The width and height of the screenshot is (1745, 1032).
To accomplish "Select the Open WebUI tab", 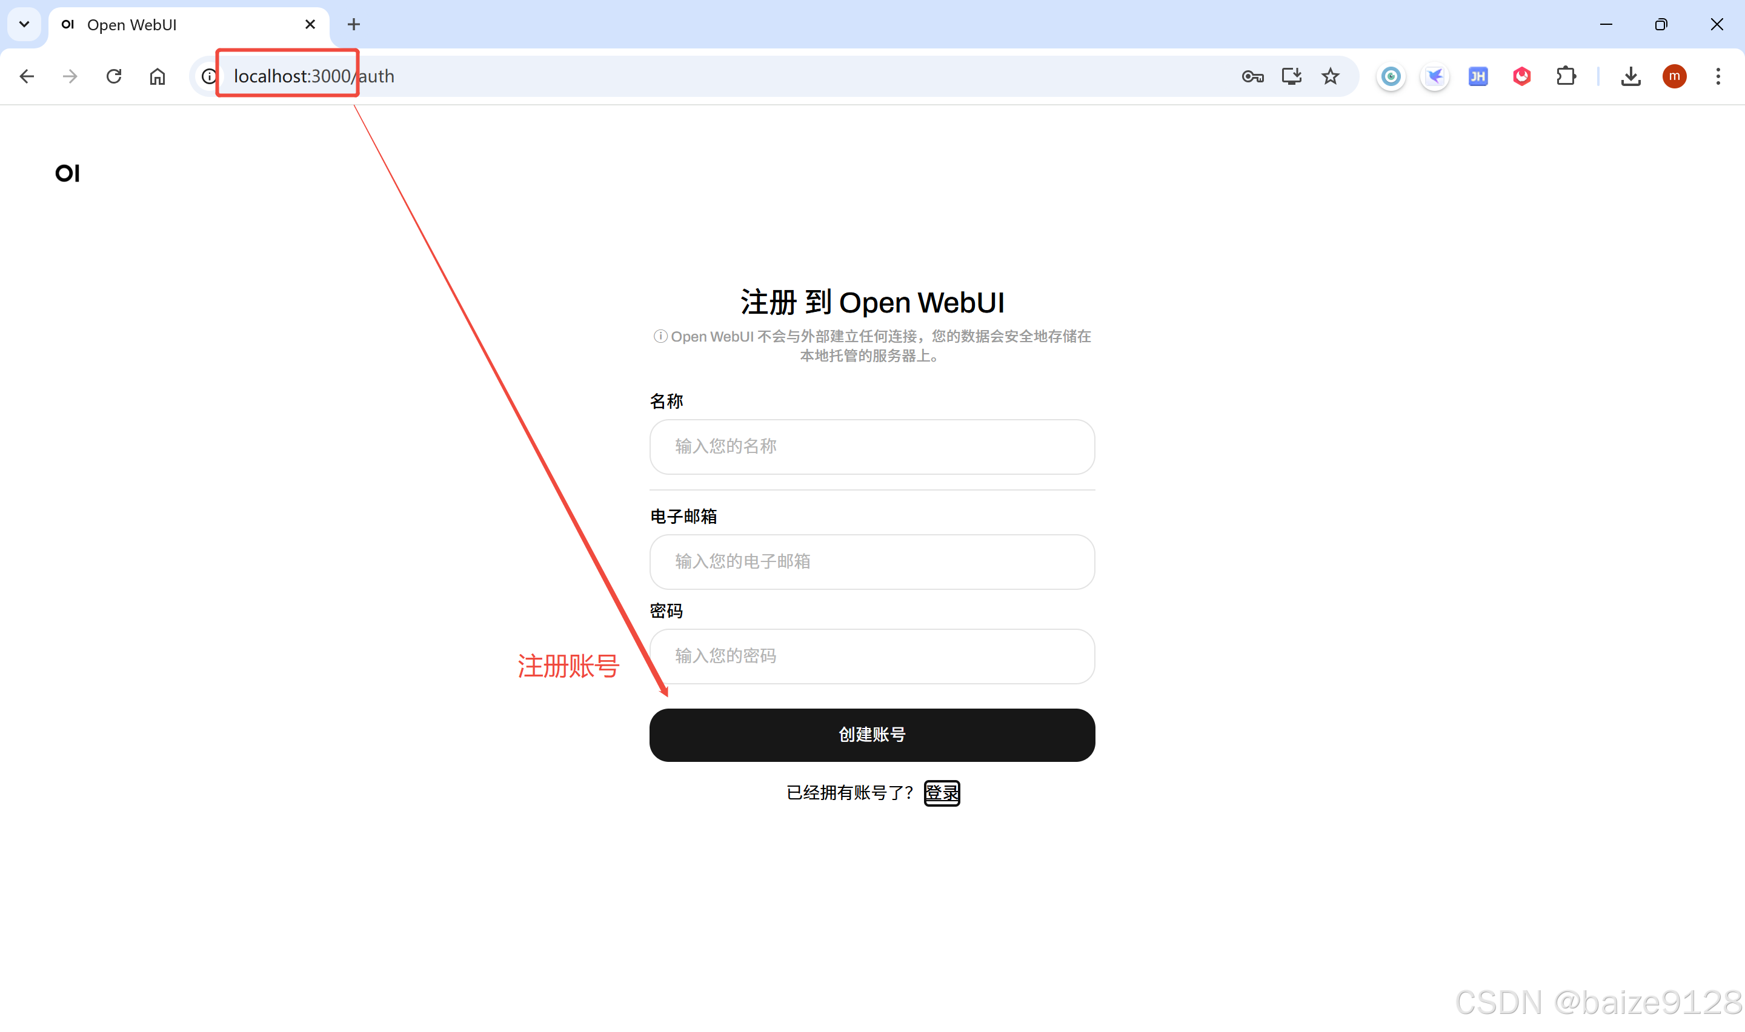I will pyautogui.click(x=188, y=25).
